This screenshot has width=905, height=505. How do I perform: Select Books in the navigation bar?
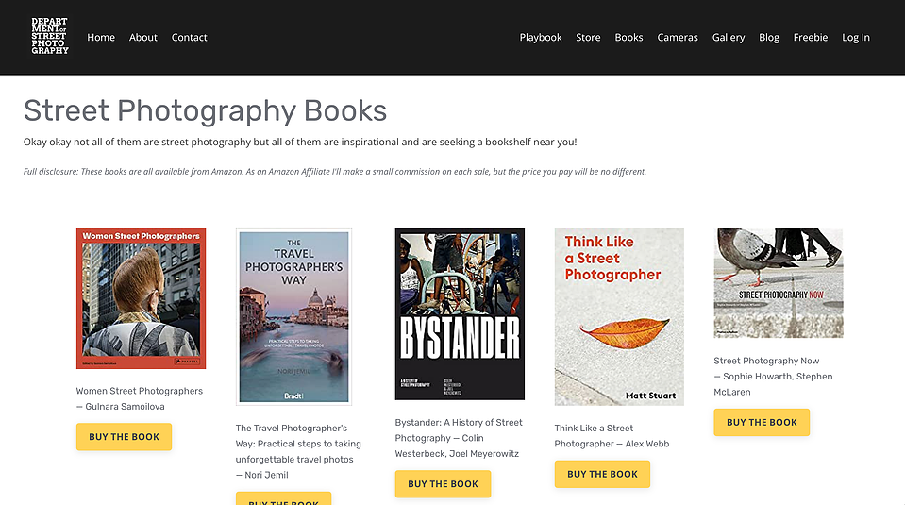(628, 38)
